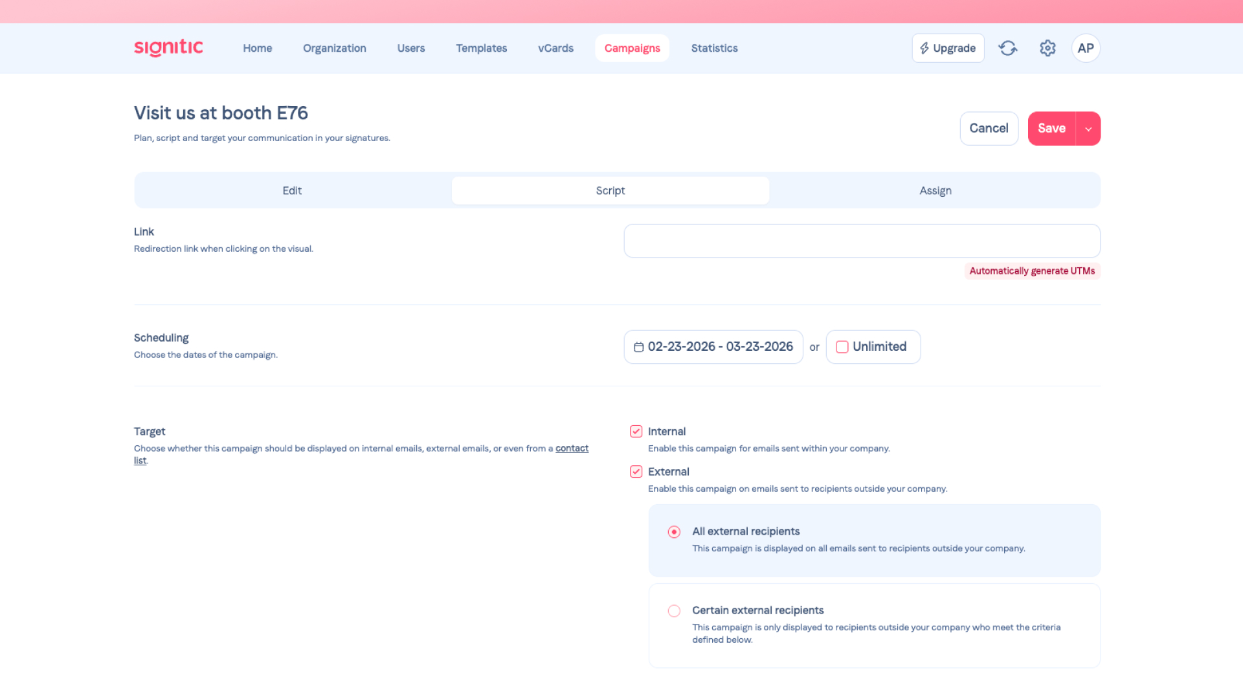Screen dimensions: 1243x699
Task: Select All external recipients radio button
Action: pyautogui.click(x=674, y=532)
